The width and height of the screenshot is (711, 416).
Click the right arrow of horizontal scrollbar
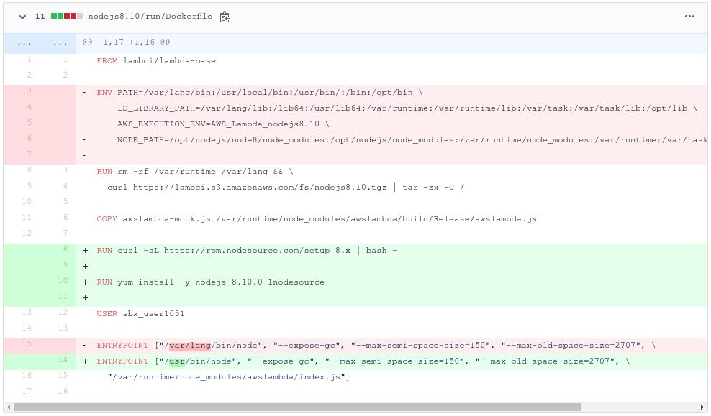point(702,407)
